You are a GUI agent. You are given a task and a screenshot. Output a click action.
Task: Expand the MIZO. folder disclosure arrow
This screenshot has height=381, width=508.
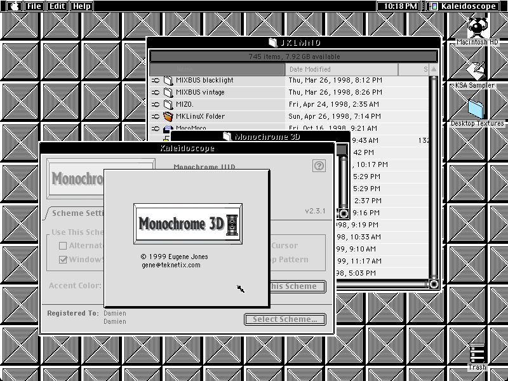156,104
